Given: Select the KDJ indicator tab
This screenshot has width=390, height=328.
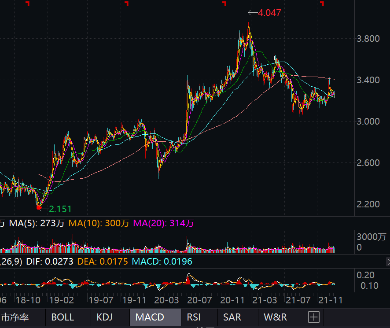Looking at the screenshot, I should point(104,317).
